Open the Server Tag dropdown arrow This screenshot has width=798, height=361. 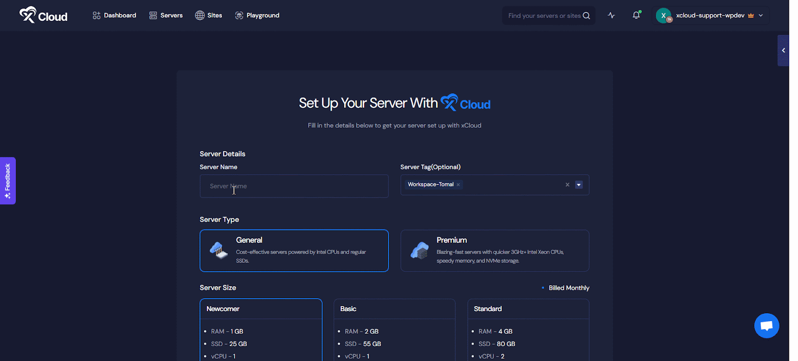pos(579,184)
